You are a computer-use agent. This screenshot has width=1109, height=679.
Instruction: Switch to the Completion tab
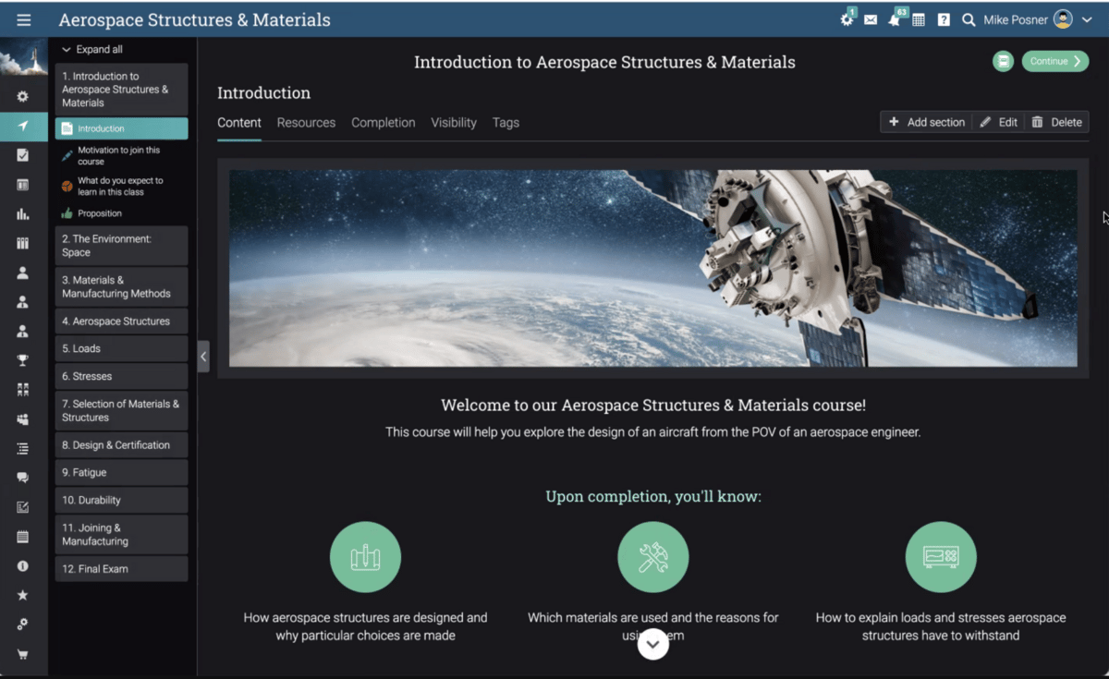click(x=383, y=122)
